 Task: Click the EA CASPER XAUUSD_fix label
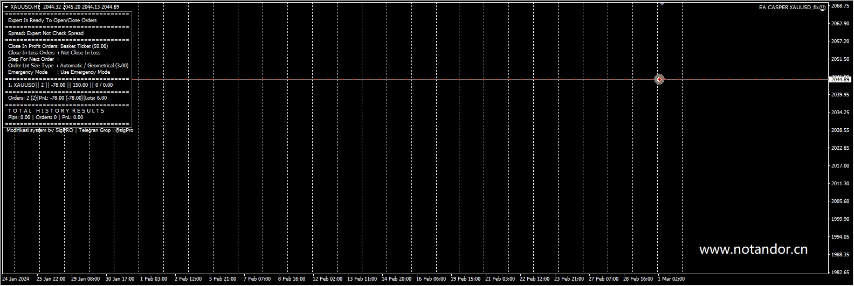tap(788, 8)
